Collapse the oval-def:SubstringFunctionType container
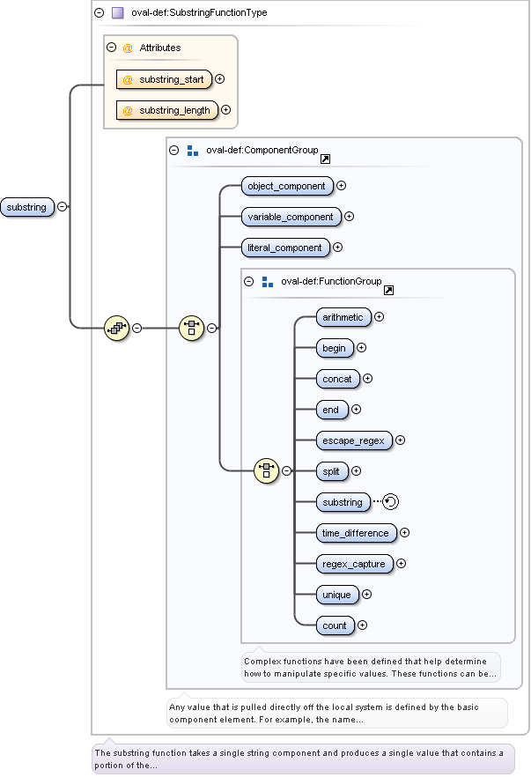531x777 pixels. tap(99, 13)
